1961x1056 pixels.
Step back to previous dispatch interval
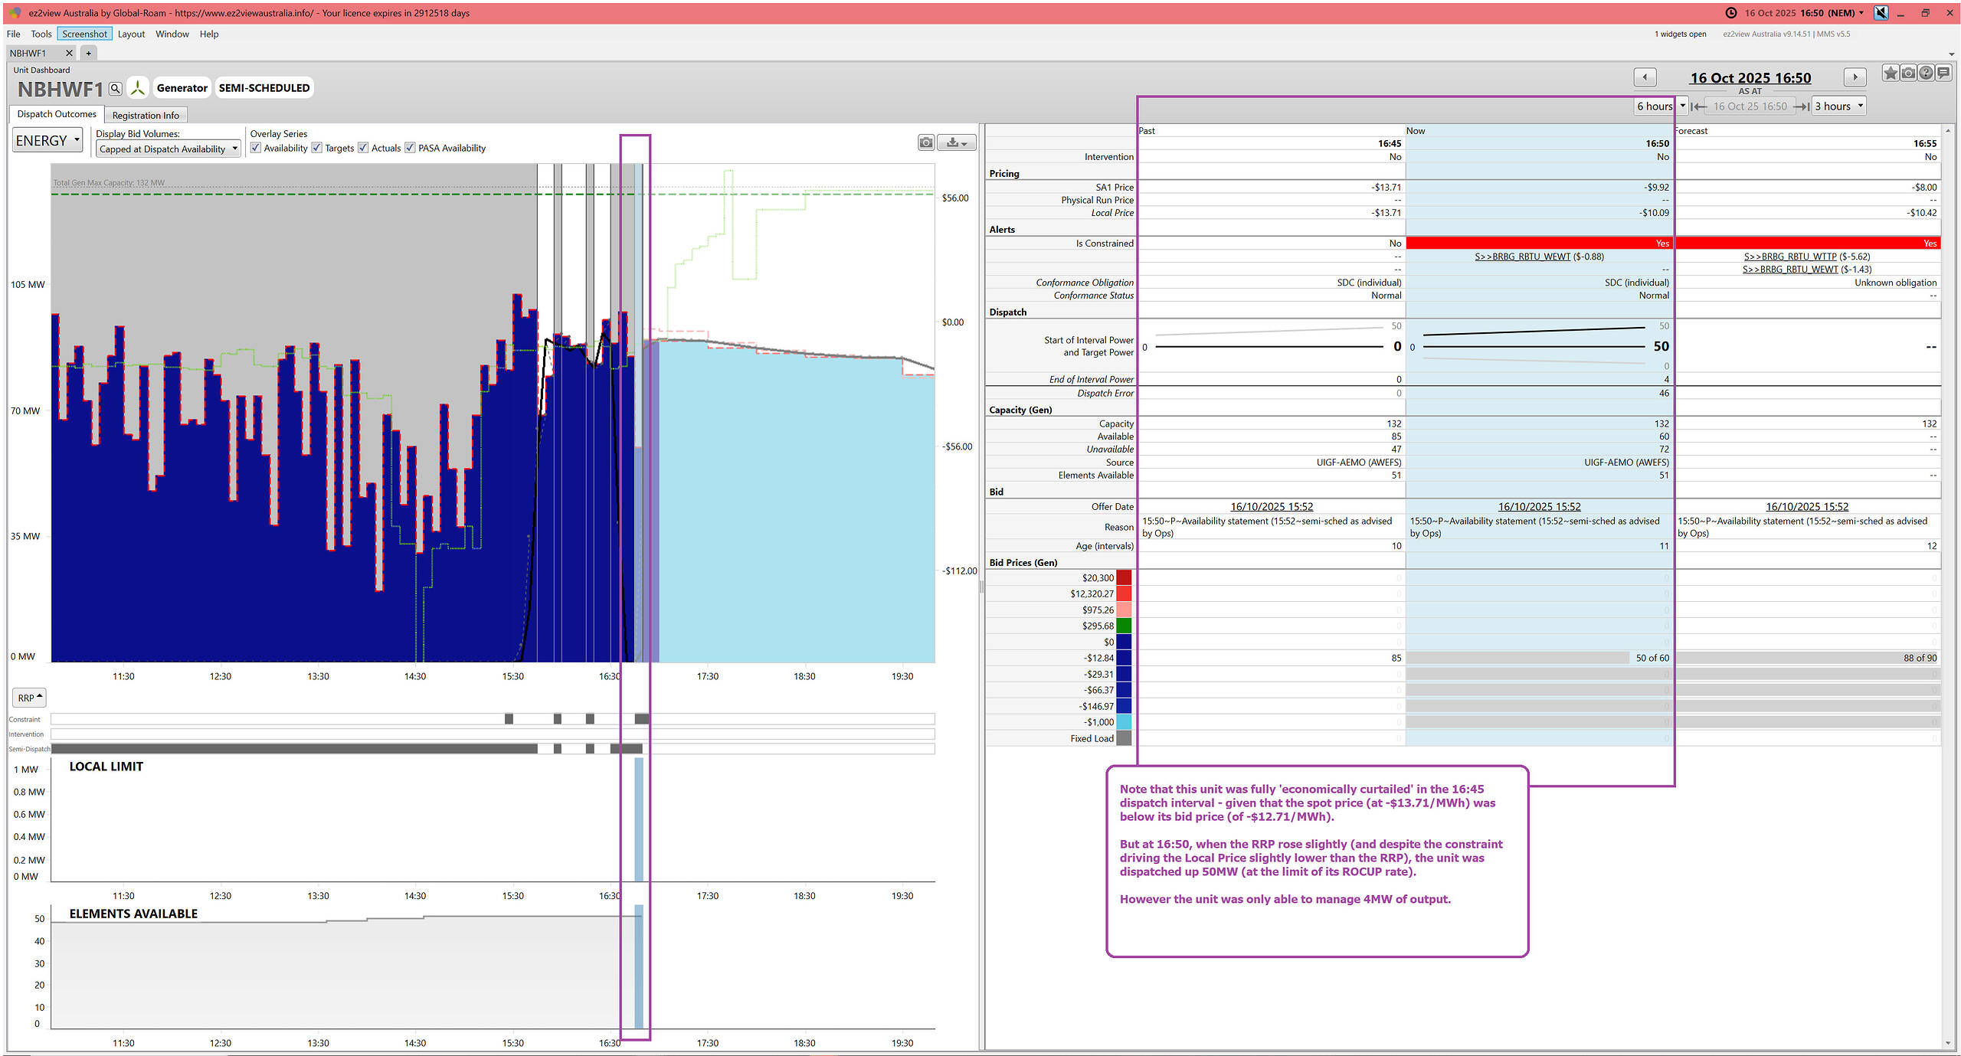(1645, 77)
